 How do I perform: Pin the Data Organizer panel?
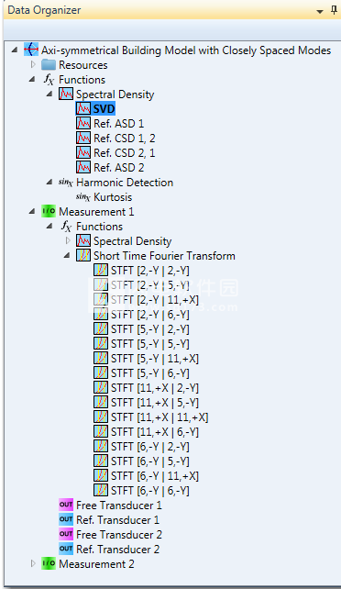333,10
